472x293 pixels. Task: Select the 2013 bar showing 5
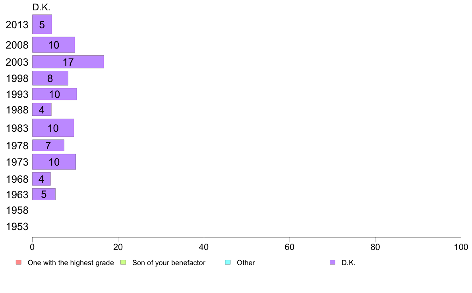[42, 24]
